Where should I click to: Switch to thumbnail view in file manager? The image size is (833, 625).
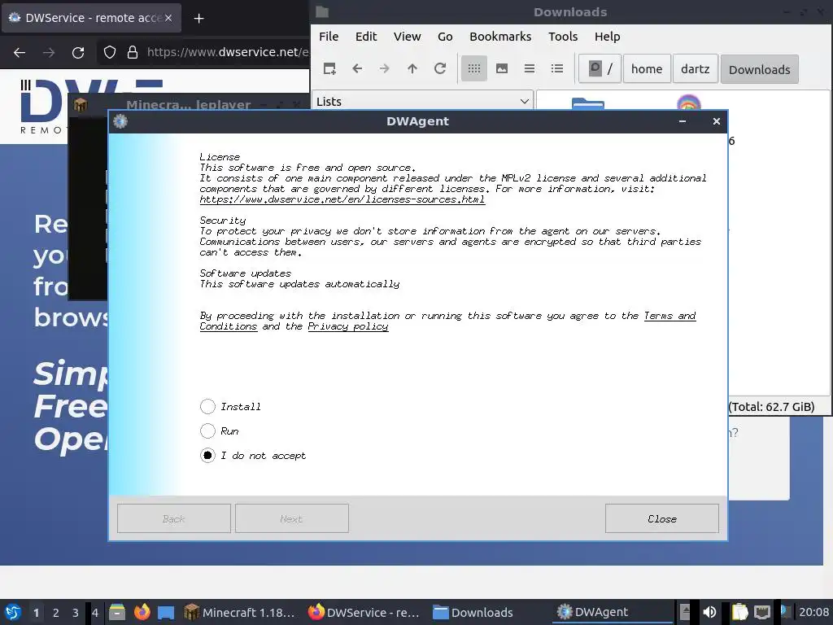pyautogui.click(x=501, y=68)
